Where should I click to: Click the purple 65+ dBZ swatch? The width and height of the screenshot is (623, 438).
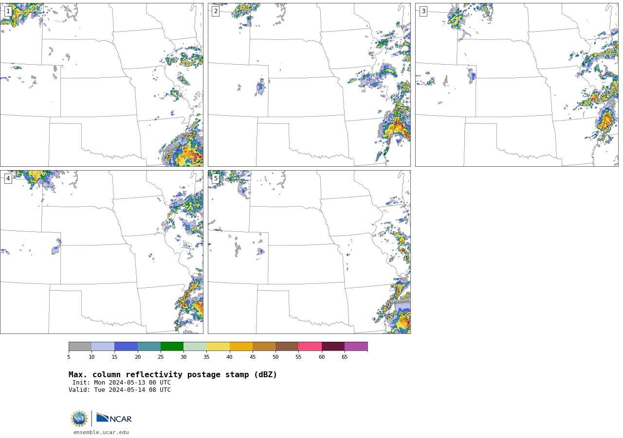356,346
